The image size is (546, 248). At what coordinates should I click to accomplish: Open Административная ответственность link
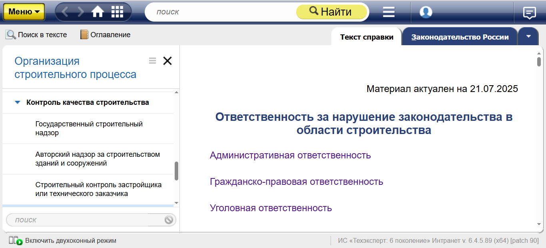point(290,155)
